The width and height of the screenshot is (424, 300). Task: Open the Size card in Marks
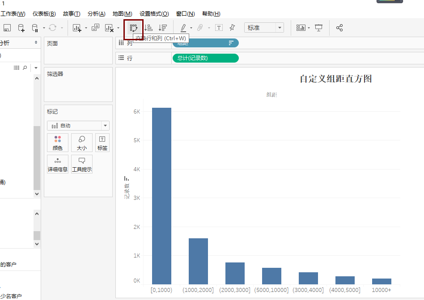coord(82,143)
